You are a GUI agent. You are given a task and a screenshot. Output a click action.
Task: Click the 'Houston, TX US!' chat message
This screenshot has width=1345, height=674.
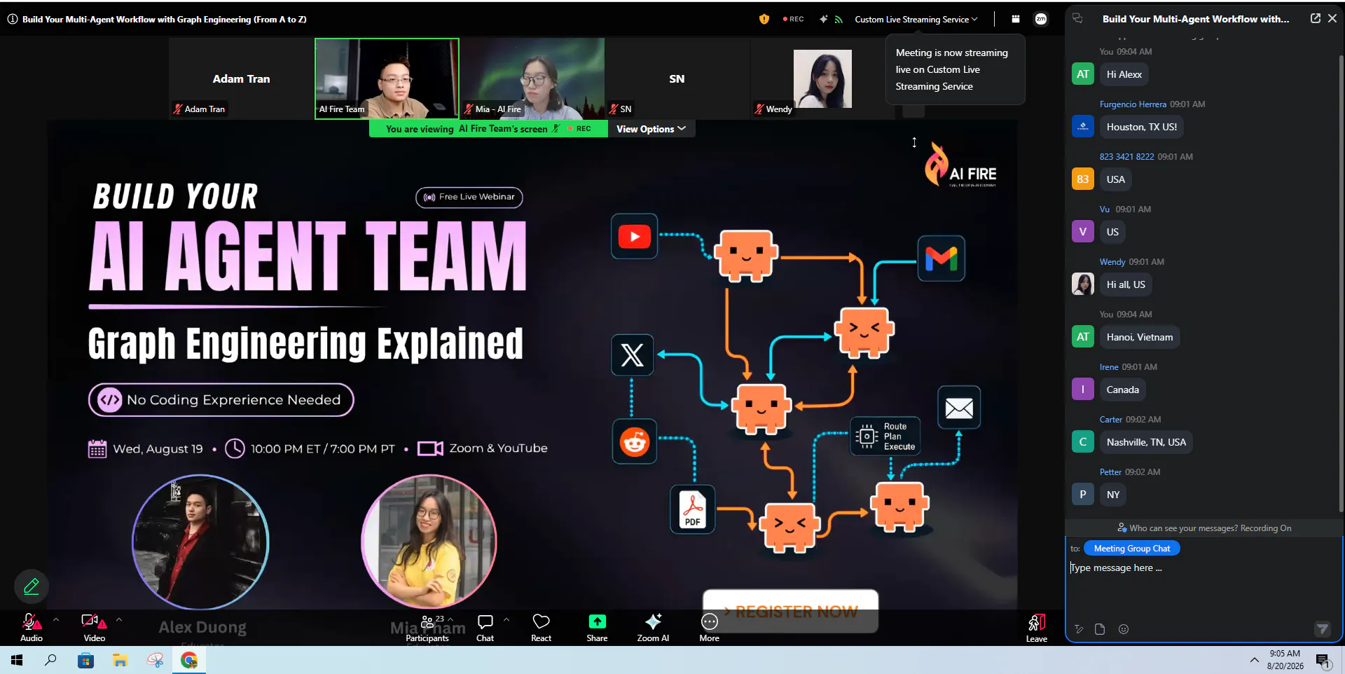[1141, 127]
